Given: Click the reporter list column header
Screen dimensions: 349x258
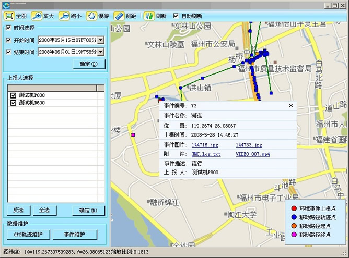Looking at the screenshot, I should (52, 88).
